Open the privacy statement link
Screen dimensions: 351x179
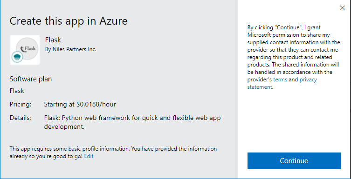[x=282, y=83]
